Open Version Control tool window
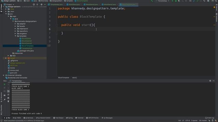 [43, 118]
